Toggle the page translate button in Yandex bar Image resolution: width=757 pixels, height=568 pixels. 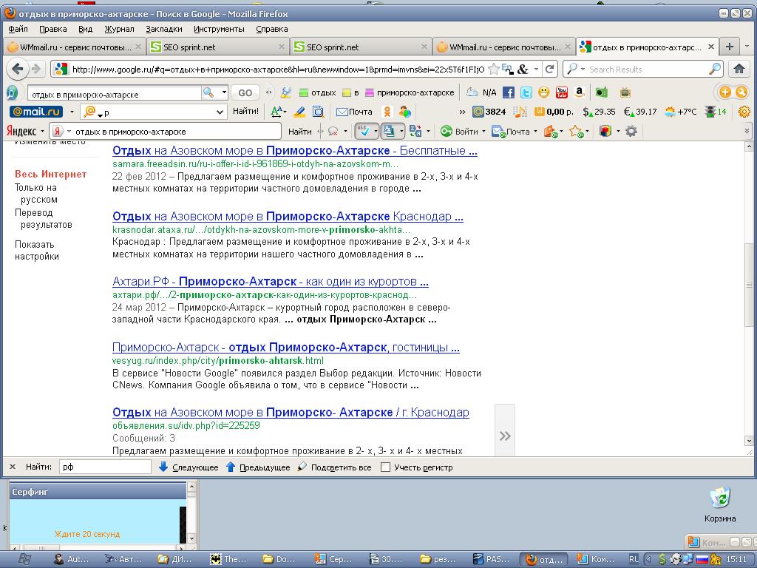pyautogui.click(x=389, y=131)
